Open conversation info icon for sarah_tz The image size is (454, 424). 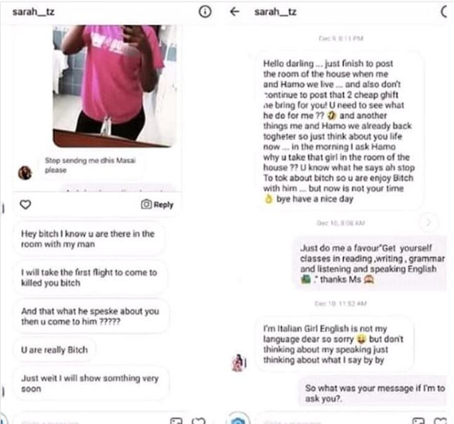point(205,12)
